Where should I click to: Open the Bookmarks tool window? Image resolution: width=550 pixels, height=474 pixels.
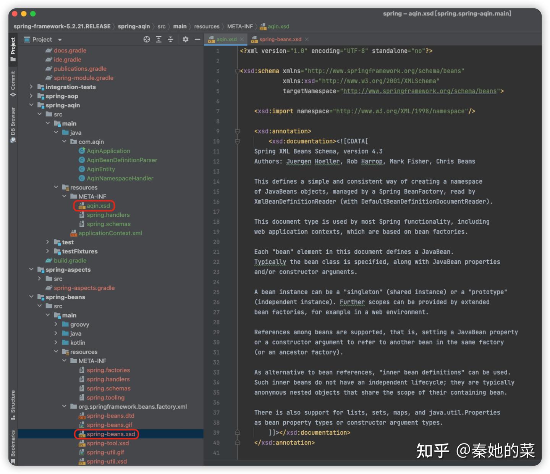pos(13,447)
